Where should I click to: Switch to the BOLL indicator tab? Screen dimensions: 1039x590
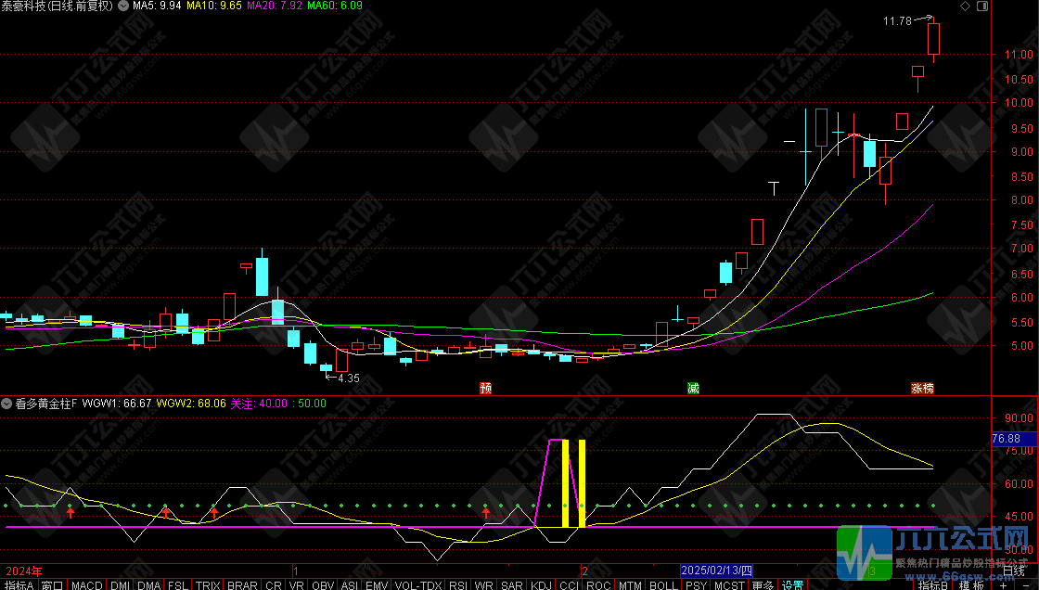click(662, 584)
